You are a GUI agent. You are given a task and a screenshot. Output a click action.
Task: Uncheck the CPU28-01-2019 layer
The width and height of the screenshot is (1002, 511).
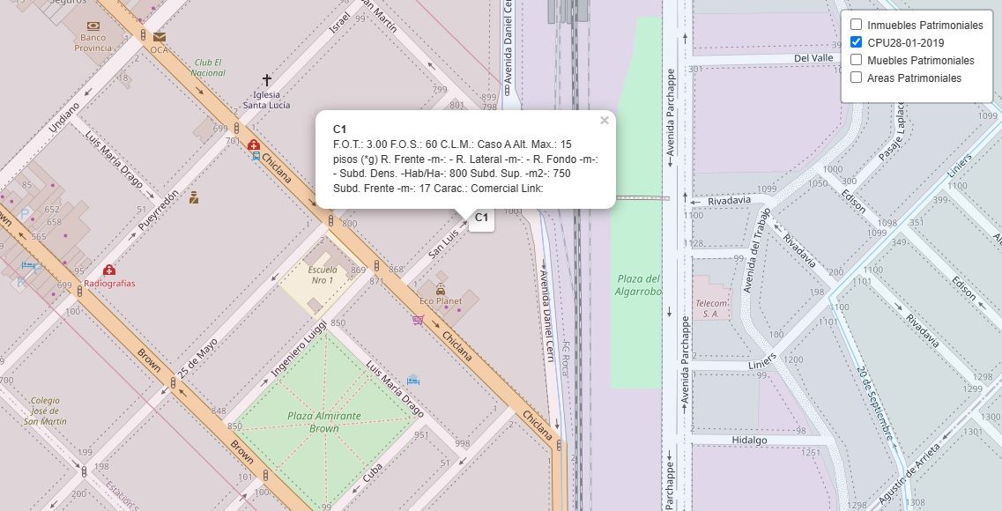point(856,42)
